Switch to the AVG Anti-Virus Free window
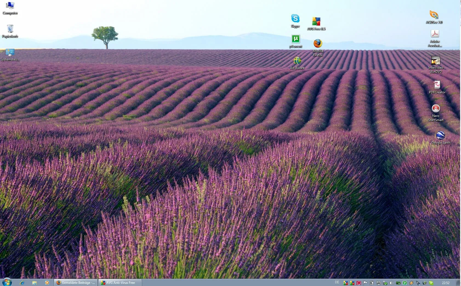This screenshot has width=461, height=286. (x=120, y=283)
